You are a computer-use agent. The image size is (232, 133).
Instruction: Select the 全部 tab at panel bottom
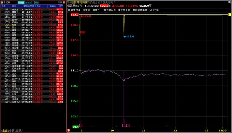click(x=5, y=131)
